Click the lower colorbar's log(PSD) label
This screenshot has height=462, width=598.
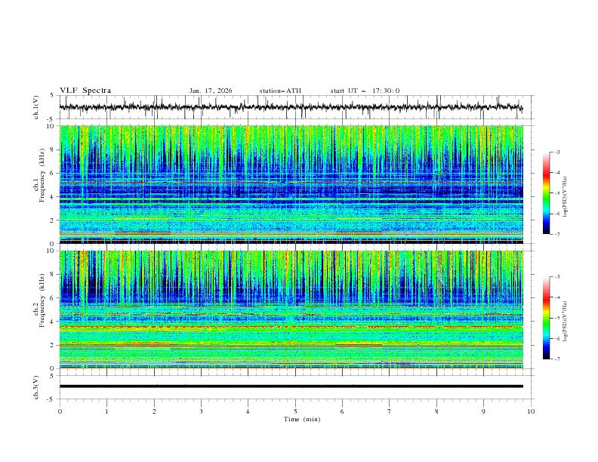pyautogui.click(x=566, y=322)
